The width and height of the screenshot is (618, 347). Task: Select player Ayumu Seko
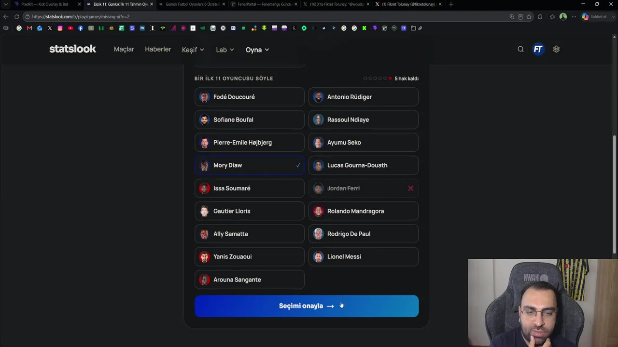(x=364, y=143)
